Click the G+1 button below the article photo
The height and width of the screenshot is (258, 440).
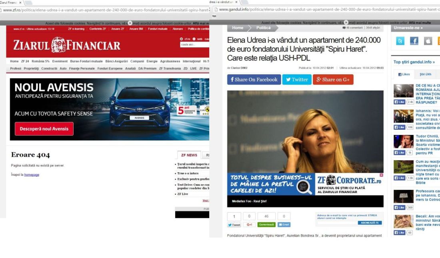pyautogui.click(x=249, y=225)
